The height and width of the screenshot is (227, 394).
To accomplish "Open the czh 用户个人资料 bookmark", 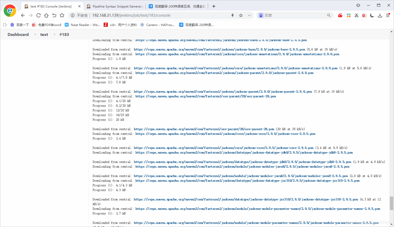I will (120, 25).
